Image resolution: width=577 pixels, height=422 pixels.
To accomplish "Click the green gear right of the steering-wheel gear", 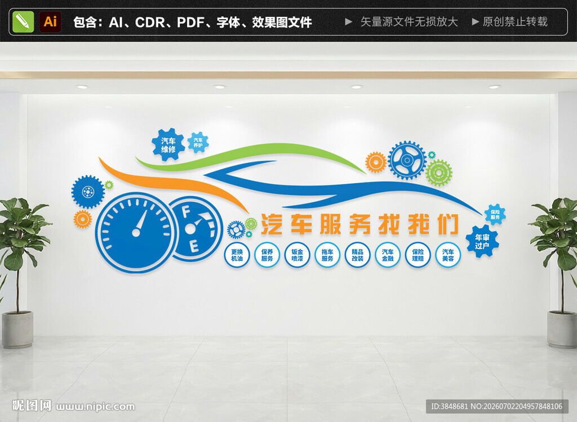I will (439, 172).
